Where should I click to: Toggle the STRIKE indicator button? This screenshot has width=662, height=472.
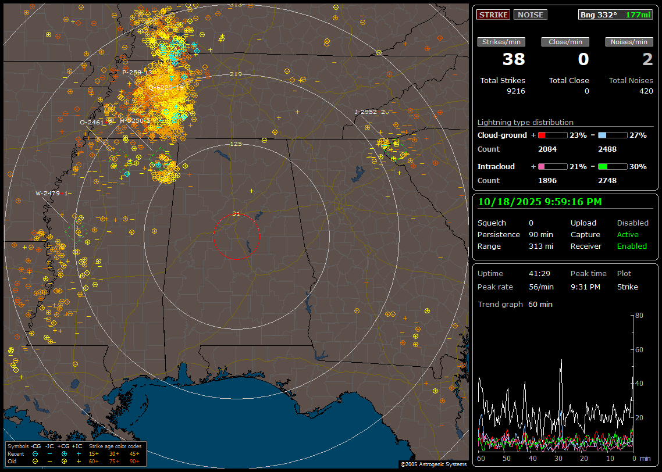[x=493, y=15]
